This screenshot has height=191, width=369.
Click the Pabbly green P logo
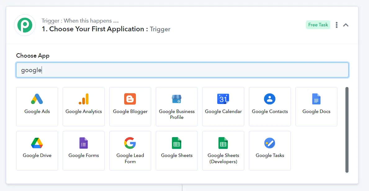25,25
